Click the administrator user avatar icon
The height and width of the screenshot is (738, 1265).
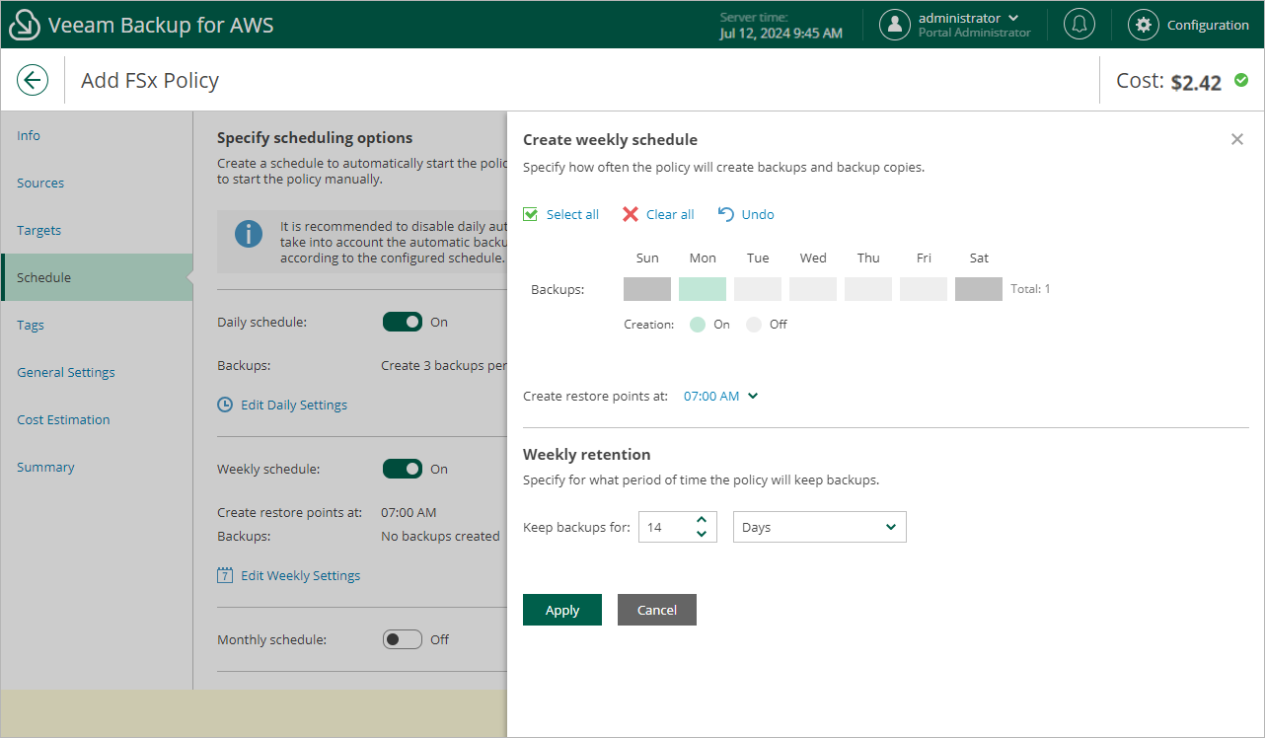tap(895, 25)
